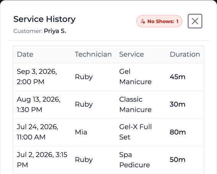Close the Service History dialog
Image resolution: width=217 pixels, height=174 pixels.
(195, 21)
